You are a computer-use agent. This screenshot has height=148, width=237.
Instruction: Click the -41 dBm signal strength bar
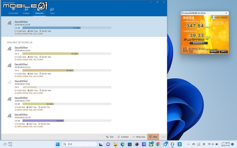pyautogui.click(x=52, y=28)
